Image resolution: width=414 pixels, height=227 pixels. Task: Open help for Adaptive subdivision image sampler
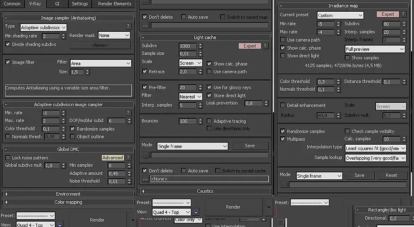pyautogui.click(x=128, y=112)
